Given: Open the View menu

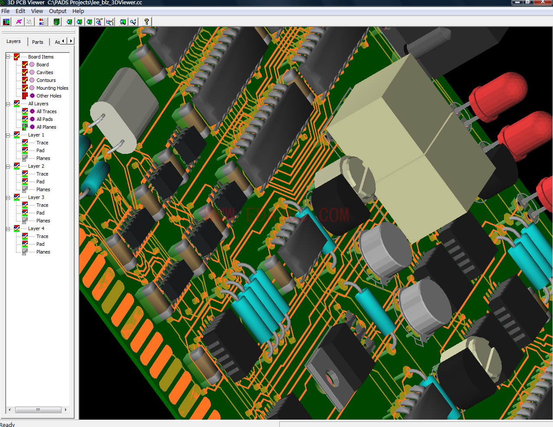Looking at the screenshot, I should pyautogui.click(x=37, y=11).
